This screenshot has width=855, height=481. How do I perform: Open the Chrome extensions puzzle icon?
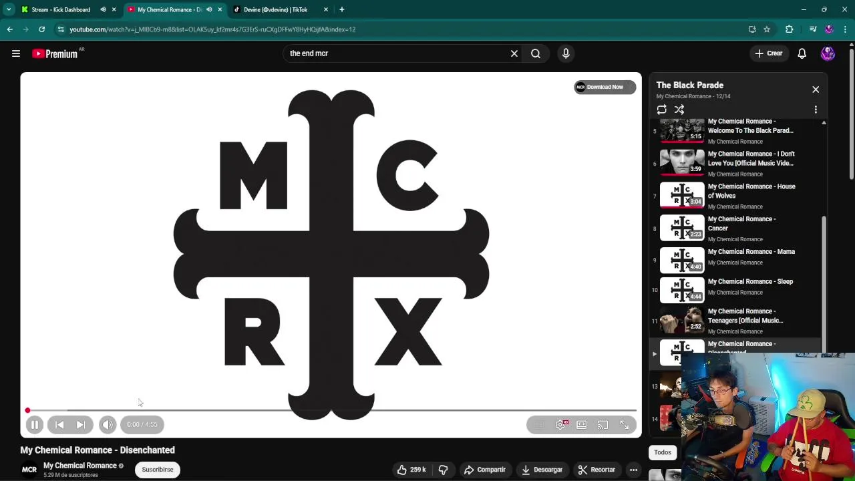tap(789, 29)
